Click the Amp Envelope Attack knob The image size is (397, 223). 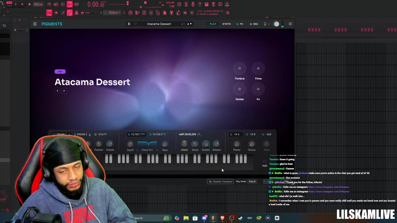184,144
